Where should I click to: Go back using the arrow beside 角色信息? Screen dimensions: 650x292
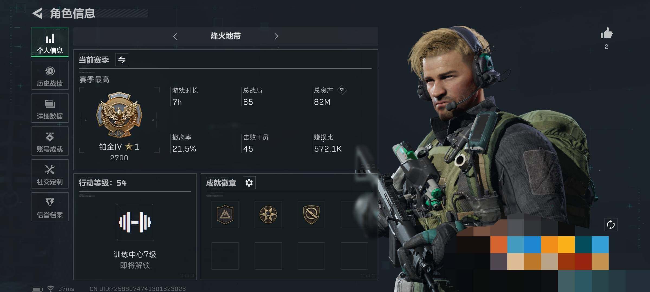click(38, 13)
